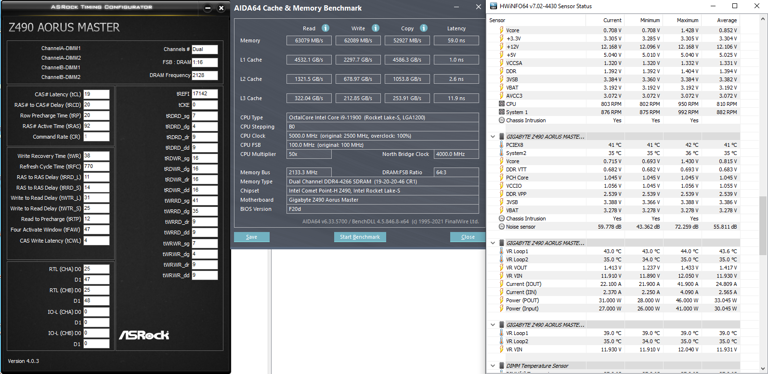
Task: Click the Command Rate (CR) field
Action: tap(96, 137)
